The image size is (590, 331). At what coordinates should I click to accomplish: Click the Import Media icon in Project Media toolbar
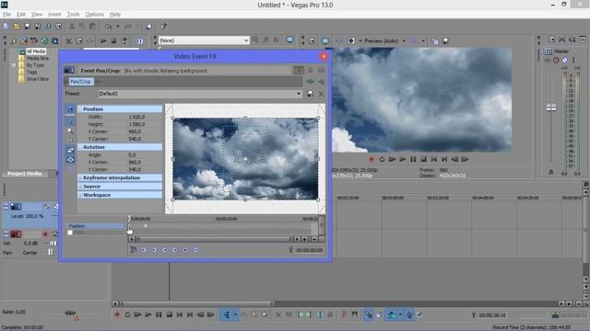14,40
